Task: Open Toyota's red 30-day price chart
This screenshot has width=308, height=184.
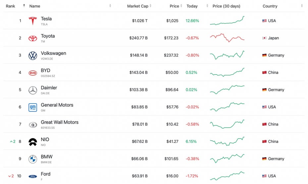Action: point(227,38)
